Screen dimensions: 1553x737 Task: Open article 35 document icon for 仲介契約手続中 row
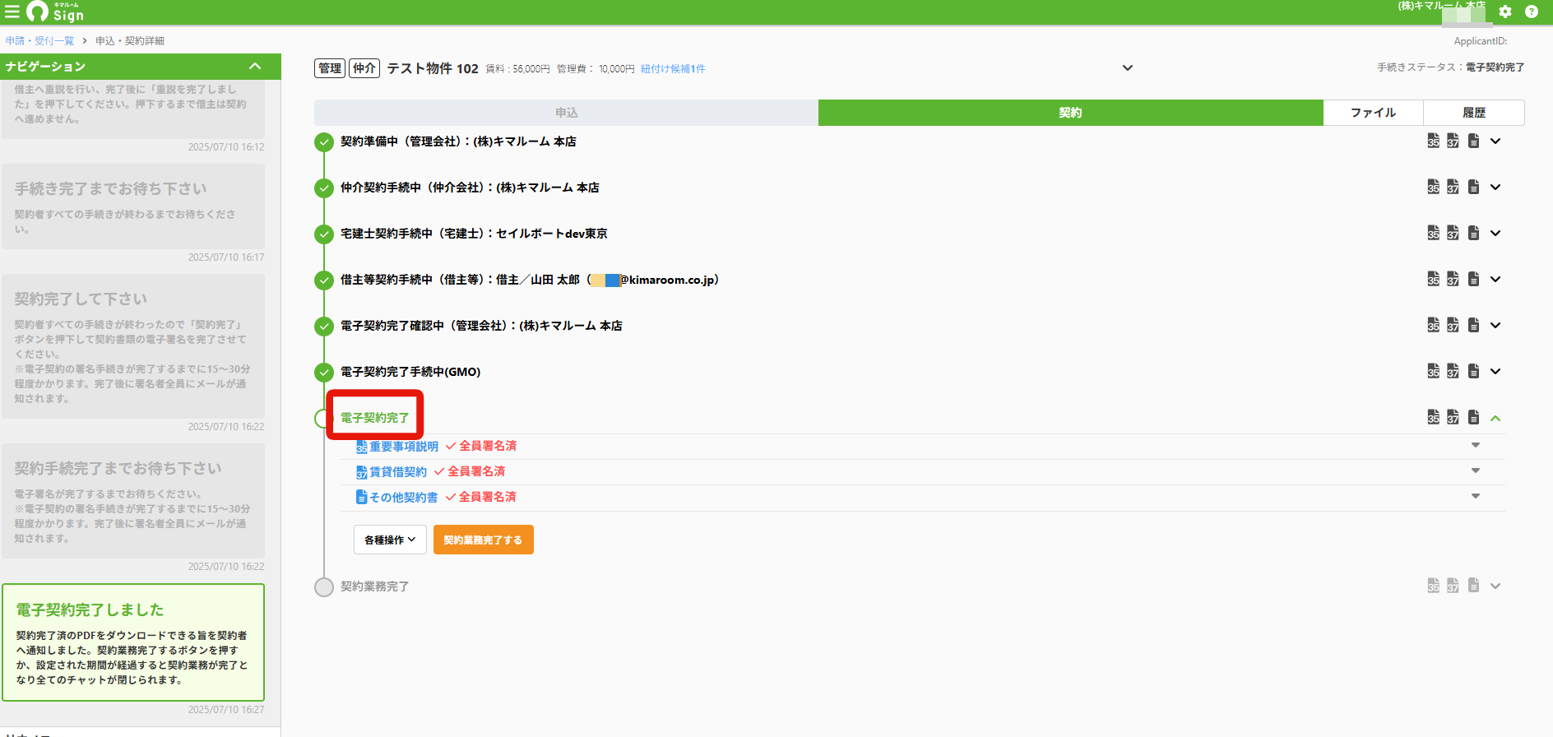[1434, 187]
